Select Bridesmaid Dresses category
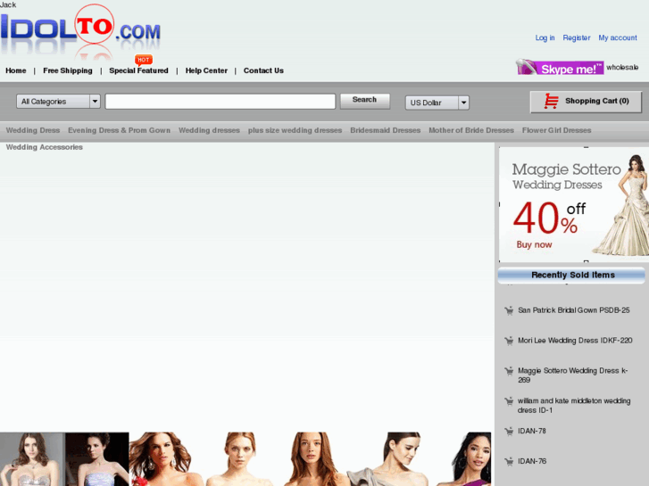 click(x=386, y=130)
